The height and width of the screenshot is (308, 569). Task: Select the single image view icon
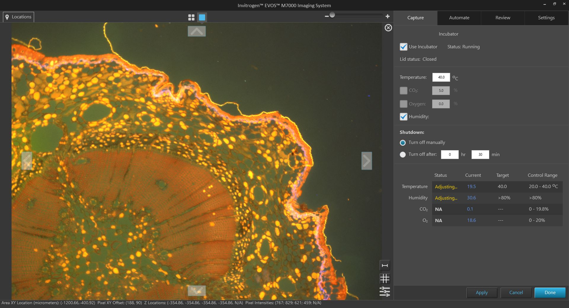click(x=202, y=17)
